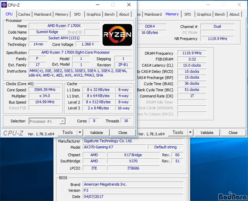Click Tools button in front CPU-Z window
The image size is (248, 201).
67,133
